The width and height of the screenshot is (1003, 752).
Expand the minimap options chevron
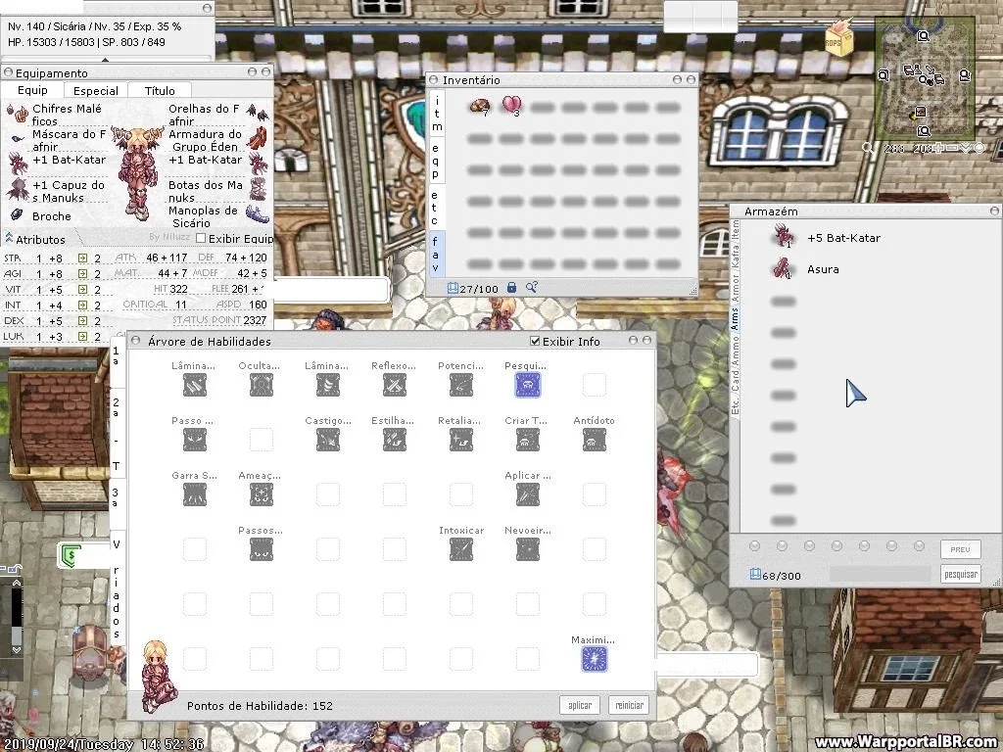tap(966, 149)
